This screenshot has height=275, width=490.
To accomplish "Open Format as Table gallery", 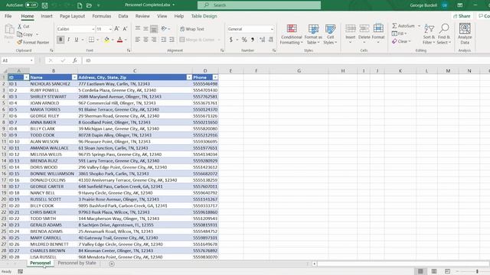I will click(313, 34).
